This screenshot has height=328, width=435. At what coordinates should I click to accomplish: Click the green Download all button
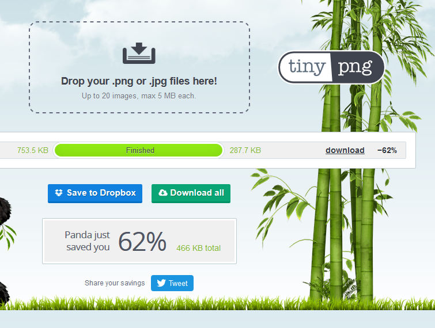pos(191,193)
